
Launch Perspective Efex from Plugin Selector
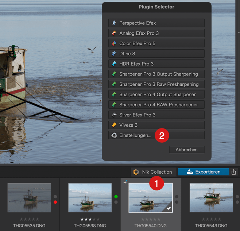[156, 23]
